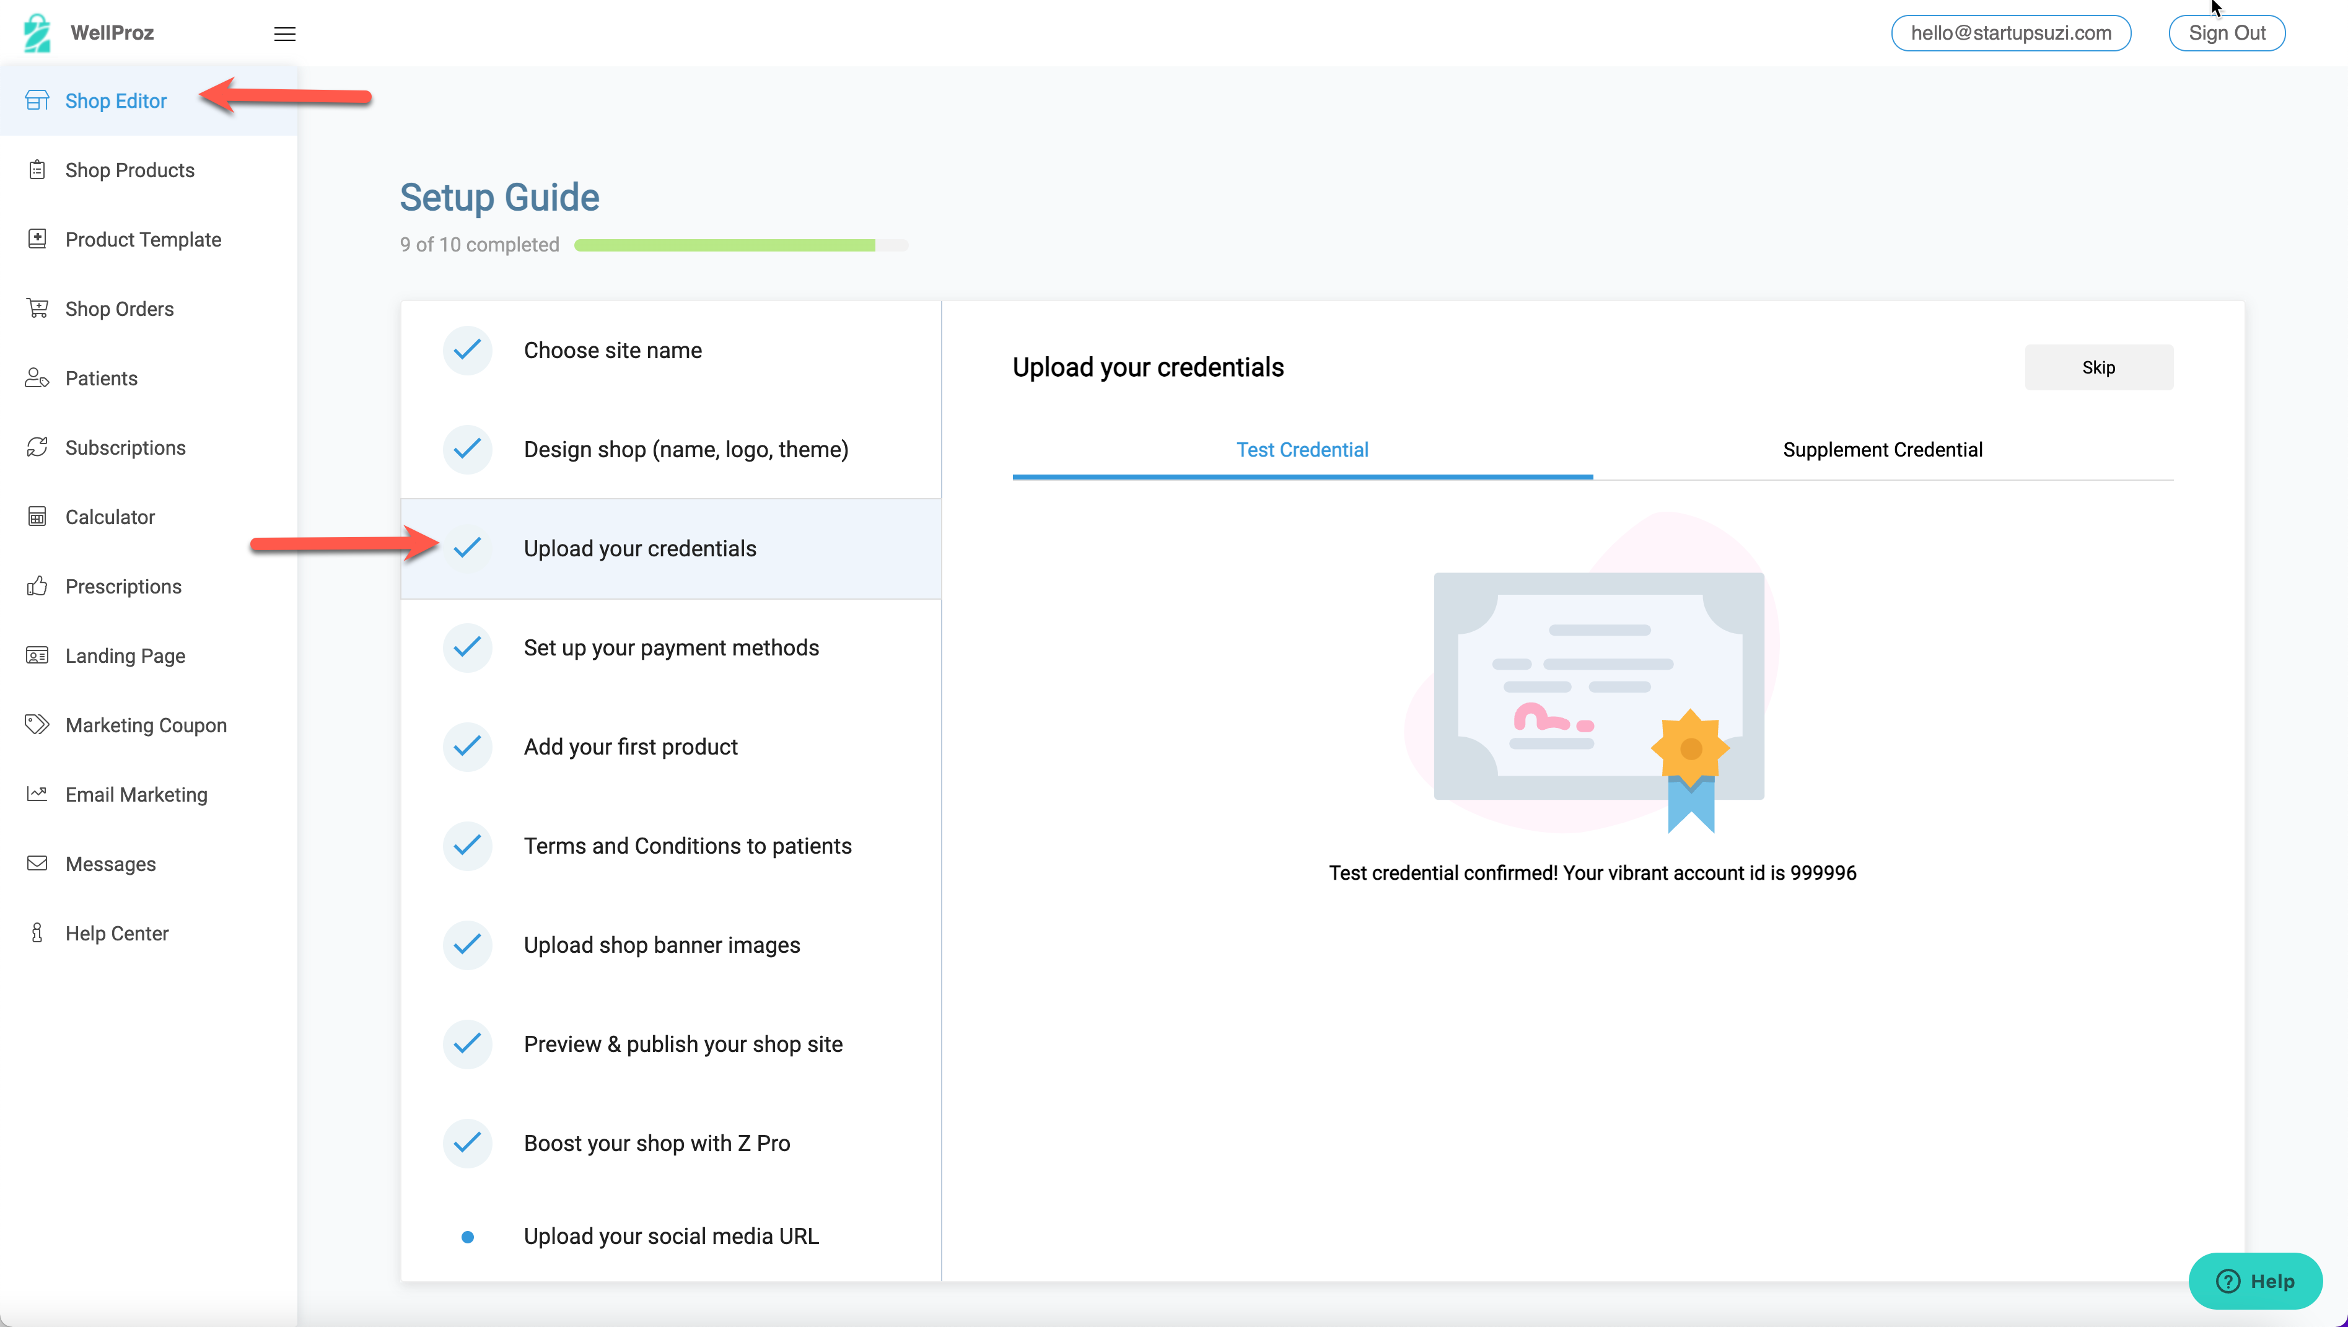Click the blue dot beside social media URL

pos(468,1237)
